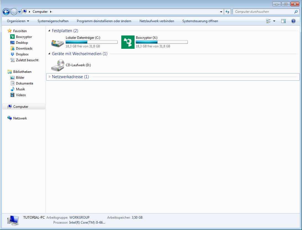Close the Explorer window

(x=295, y=4)
